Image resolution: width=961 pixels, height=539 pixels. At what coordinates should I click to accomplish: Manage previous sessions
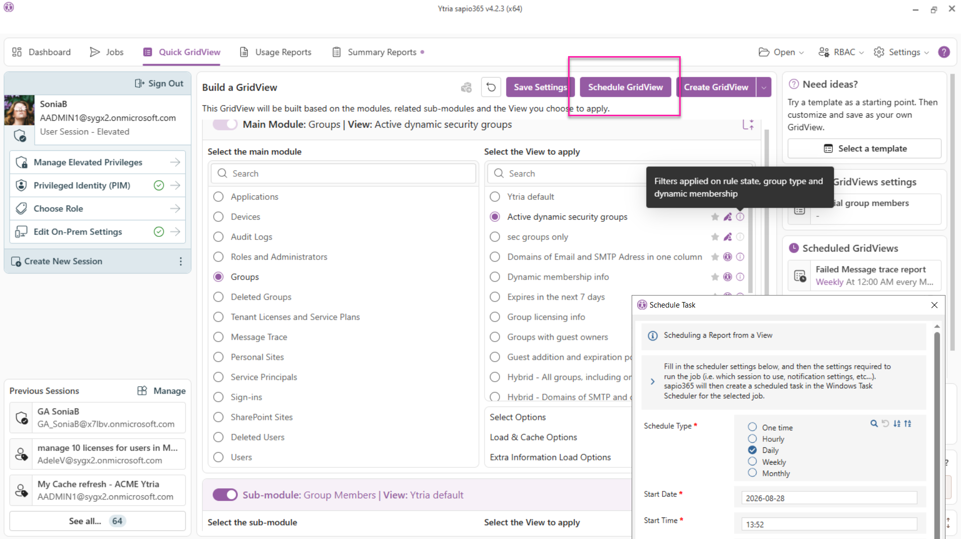tap(161, 391)
